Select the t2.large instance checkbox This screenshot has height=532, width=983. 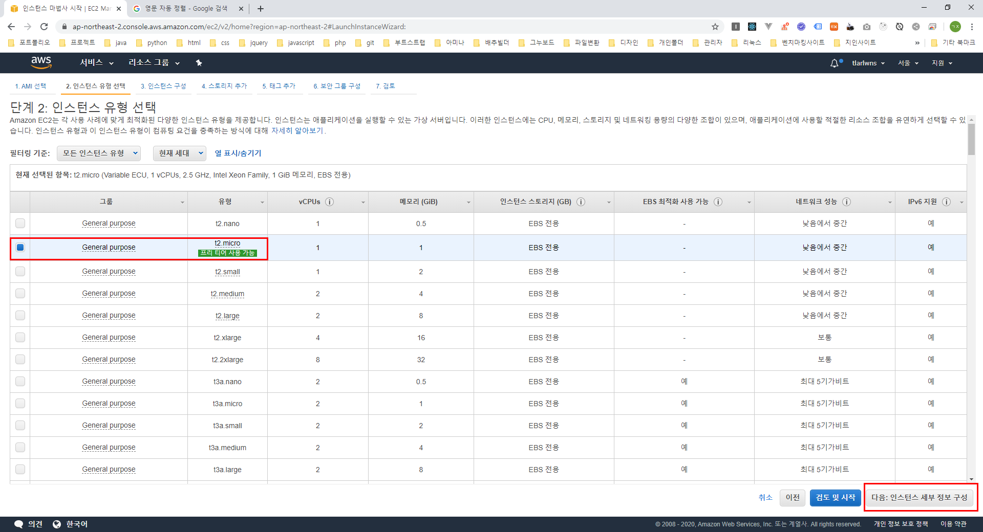[x=20, y=315]
